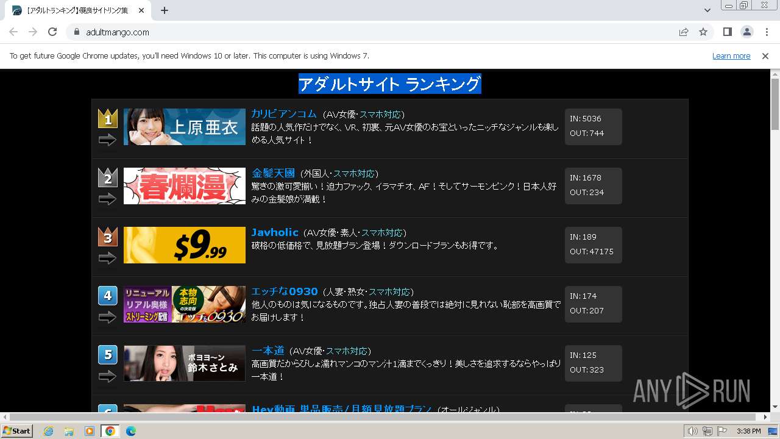The image size is (780, 439).
Task: Share this page icon
Action: [684, 32]
